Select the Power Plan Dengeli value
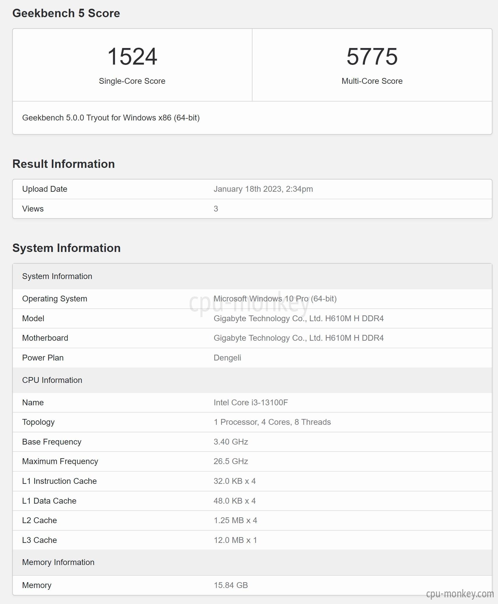This screenshot has width=498, height=604. click(227, 358)
